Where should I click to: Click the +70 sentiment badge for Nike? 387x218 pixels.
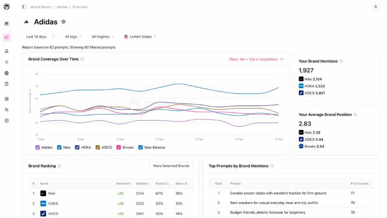tap(120, 193)
